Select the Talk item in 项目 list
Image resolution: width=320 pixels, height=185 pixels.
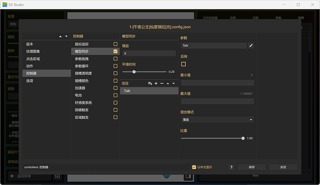(149, 91)
